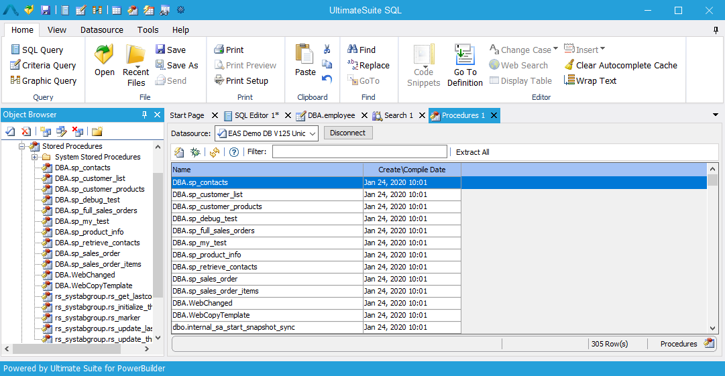Viewport: 725px width, 376px height.
Task: Click the help question mark icon
Action: point(234,152)
